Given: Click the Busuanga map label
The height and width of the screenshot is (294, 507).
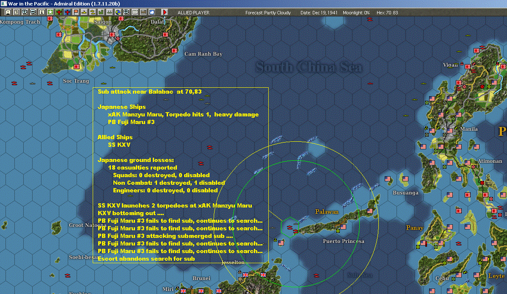Looking at the screenshot, I should 405,193.
